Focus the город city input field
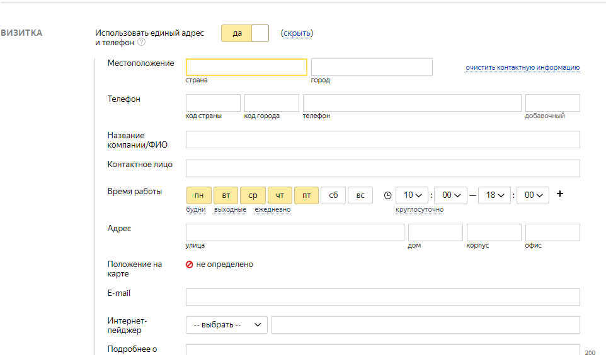 pyautogui.click(x=372, y=67)
